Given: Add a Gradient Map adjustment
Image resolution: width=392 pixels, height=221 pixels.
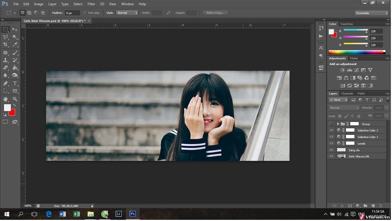Looking at the screenshot, I should (370, 85).
